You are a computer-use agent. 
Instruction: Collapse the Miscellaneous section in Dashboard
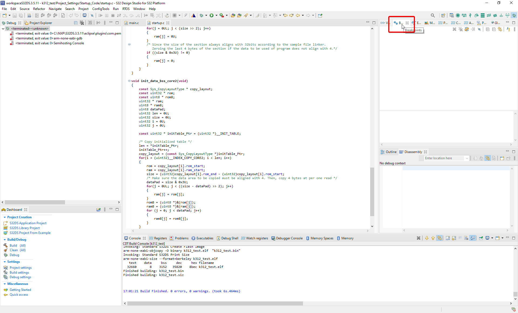pos(5,284)
